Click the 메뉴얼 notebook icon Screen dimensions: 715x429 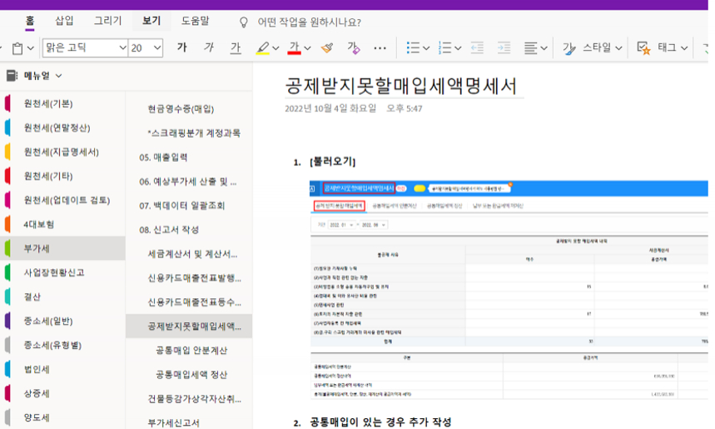pos(12,76)
